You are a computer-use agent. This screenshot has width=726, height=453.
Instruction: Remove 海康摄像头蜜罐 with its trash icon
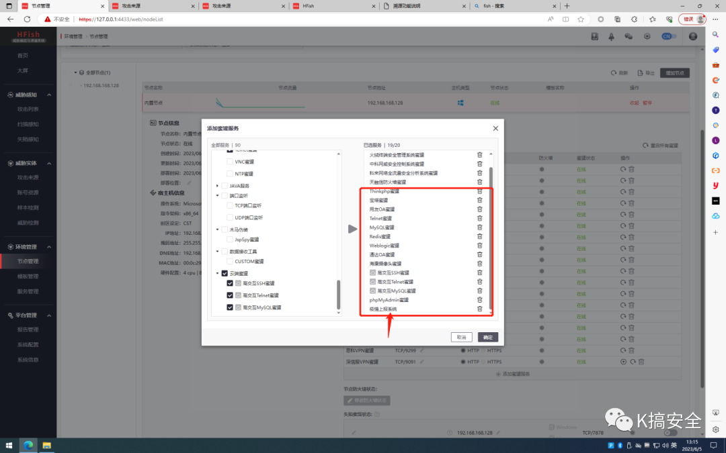[x=480, y=264]
